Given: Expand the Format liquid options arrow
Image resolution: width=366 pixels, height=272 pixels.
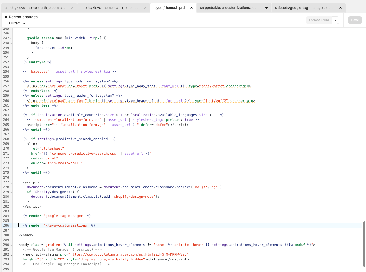Looking at the screenshot, I should coord(336,20).
